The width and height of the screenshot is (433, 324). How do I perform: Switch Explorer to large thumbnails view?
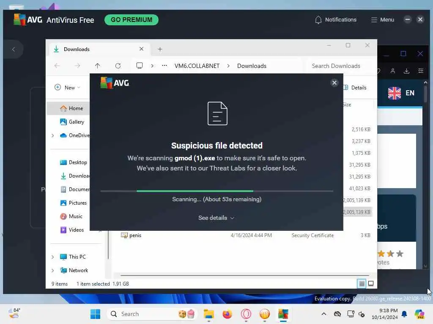coord(371,283)
